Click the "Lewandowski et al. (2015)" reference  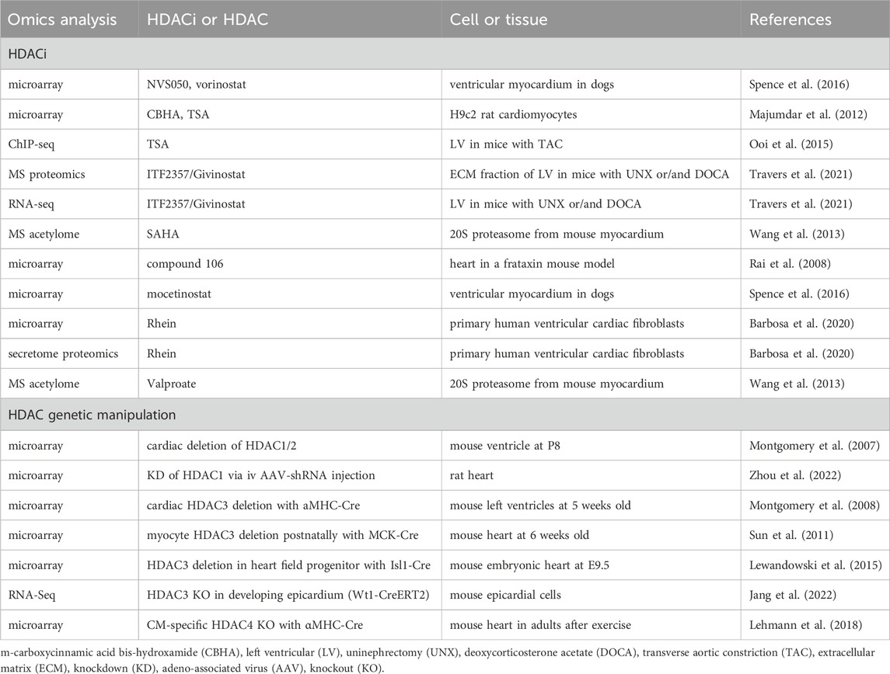point(815,565)
